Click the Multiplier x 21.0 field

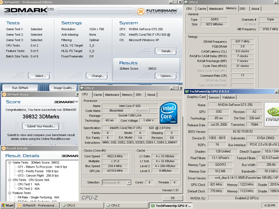click(x=115, y=161)
